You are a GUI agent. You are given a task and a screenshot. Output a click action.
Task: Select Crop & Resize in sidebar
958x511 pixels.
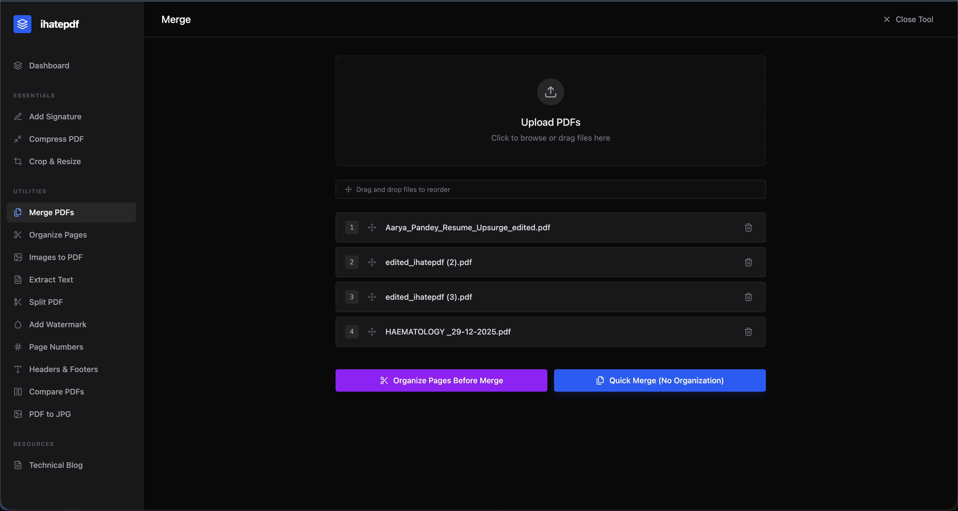tap(55, 161)
